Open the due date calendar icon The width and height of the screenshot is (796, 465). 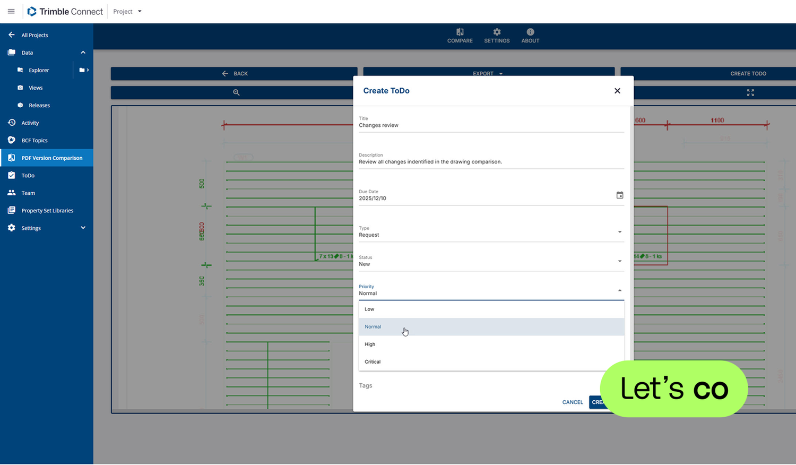click(619, 195)
